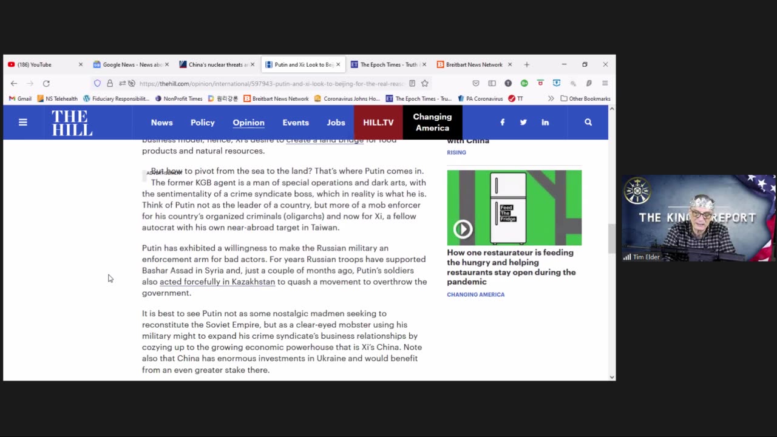Click the CHANGING AMERICA category label

click(476, 294)
